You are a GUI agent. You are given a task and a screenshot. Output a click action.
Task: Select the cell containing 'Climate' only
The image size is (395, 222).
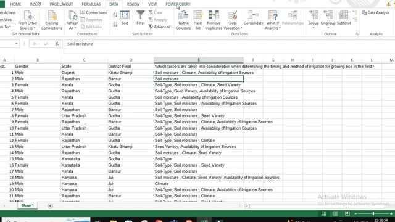tap(199, 184)
